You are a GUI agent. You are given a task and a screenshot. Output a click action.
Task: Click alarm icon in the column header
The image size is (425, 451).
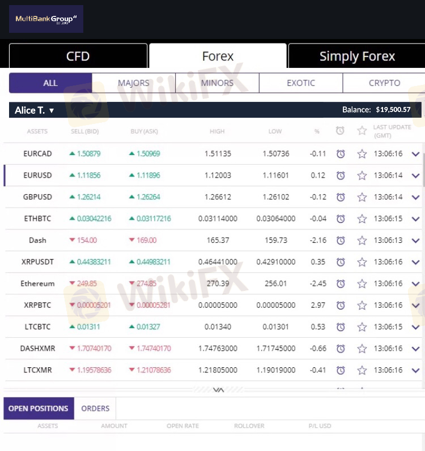click(340, 131)
